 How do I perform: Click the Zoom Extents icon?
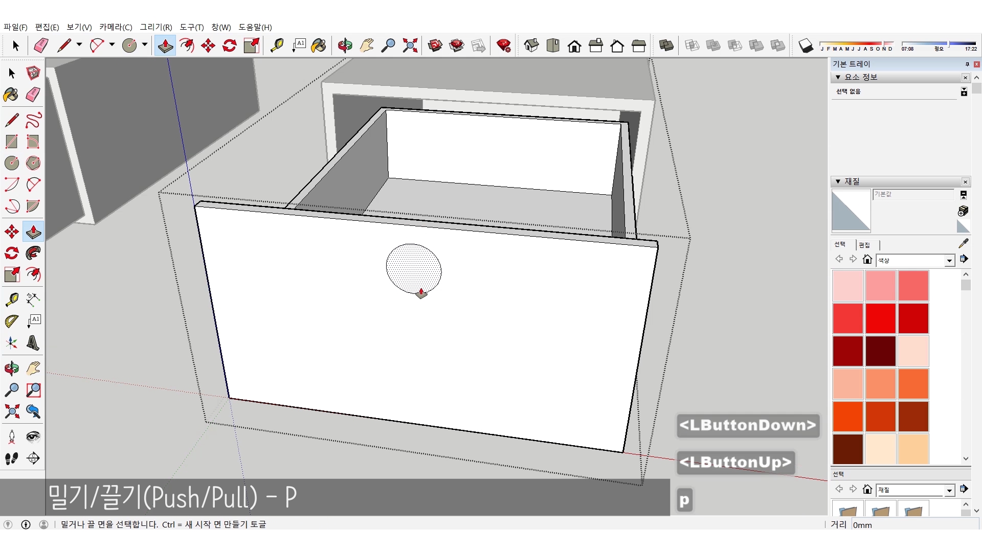[410, 46]
